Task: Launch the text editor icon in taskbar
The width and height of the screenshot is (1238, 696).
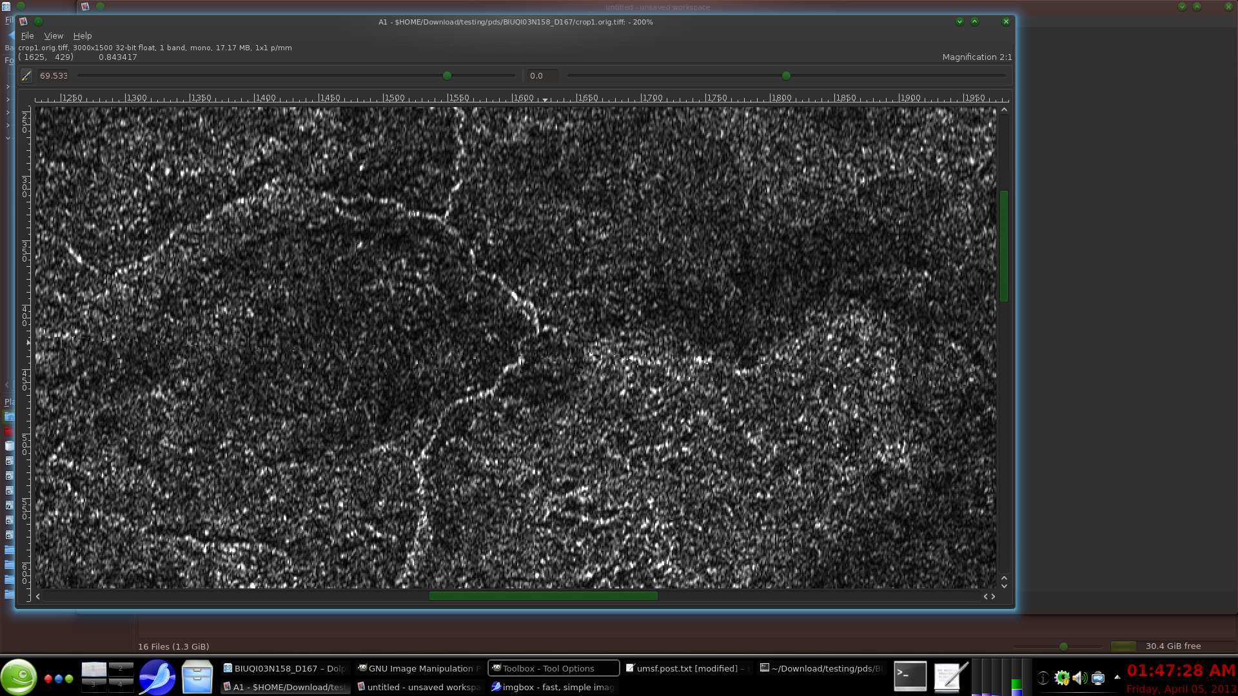Action: coord(951,677)
